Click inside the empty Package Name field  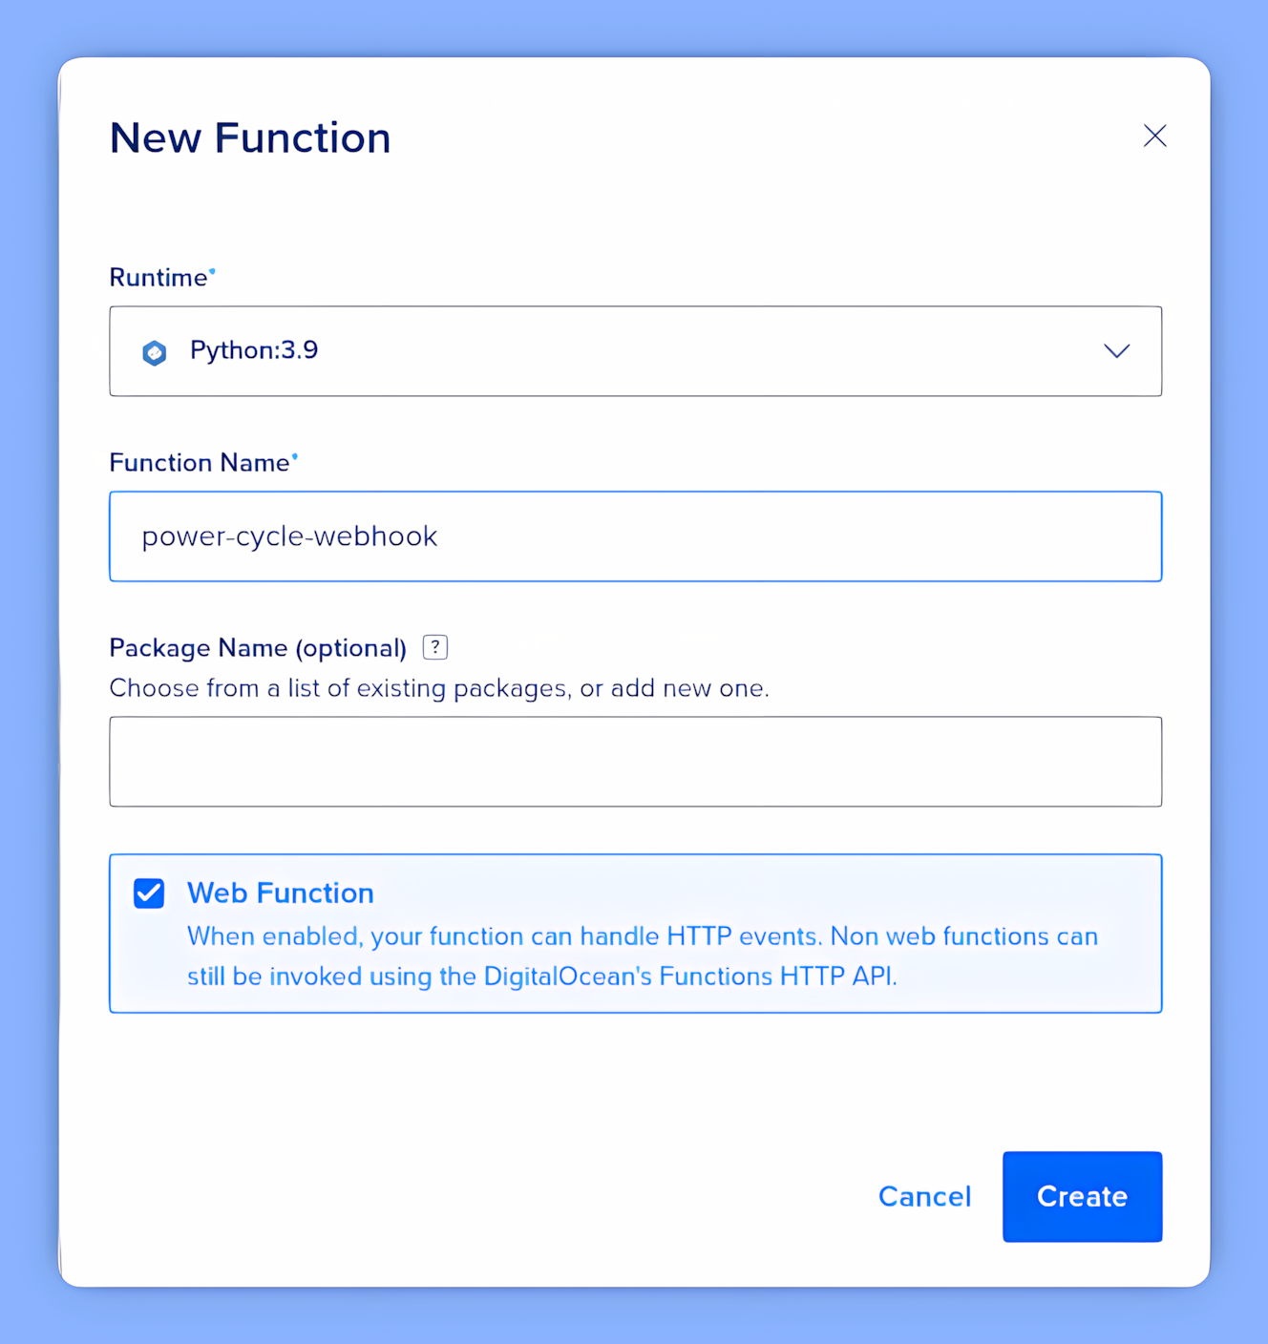click(636, 761)
